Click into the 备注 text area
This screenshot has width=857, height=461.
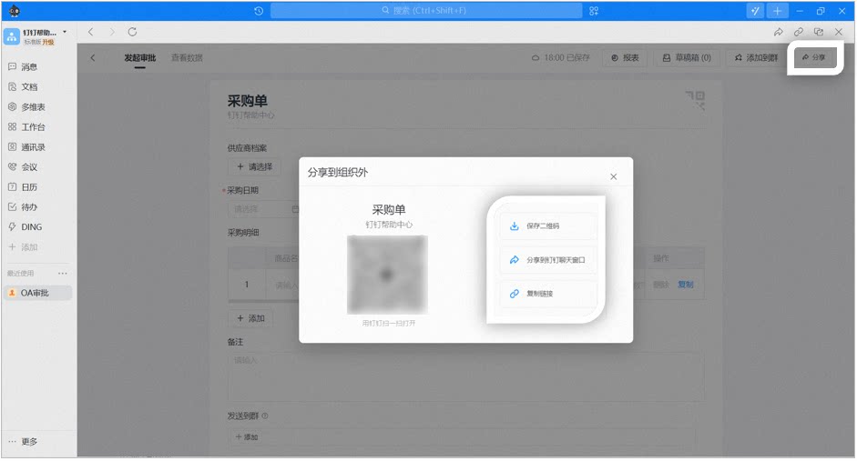point(465,376)
